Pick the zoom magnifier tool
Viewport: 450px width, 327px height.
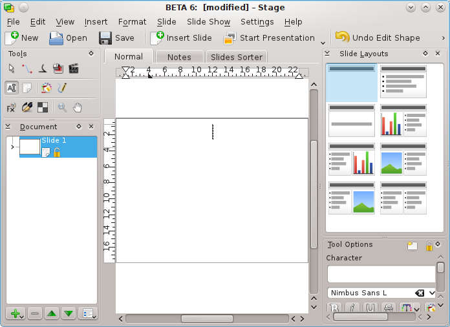(x=62, y=108)
